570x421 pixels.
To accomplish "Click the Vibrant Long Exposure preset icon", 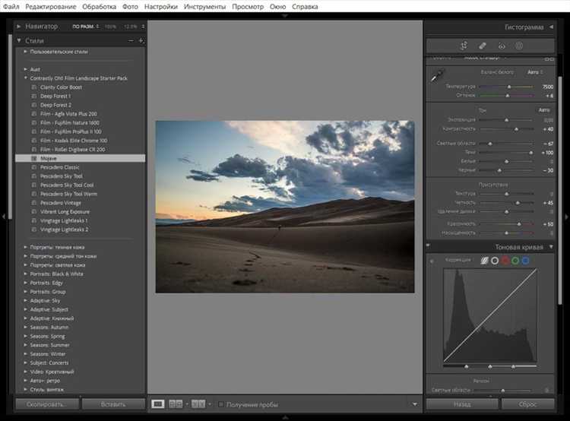I will [x=33, y=211].
